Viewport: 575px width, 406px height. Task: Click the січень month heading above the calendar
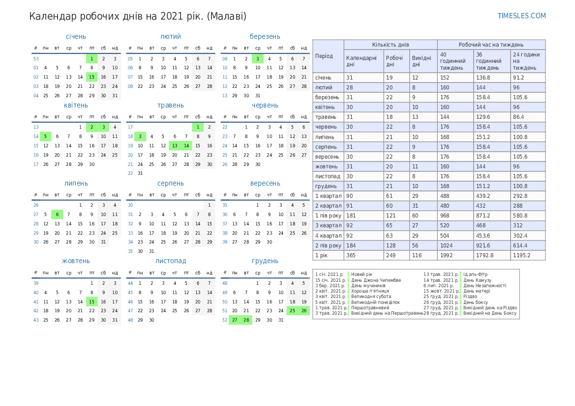(x=76, y=36)
